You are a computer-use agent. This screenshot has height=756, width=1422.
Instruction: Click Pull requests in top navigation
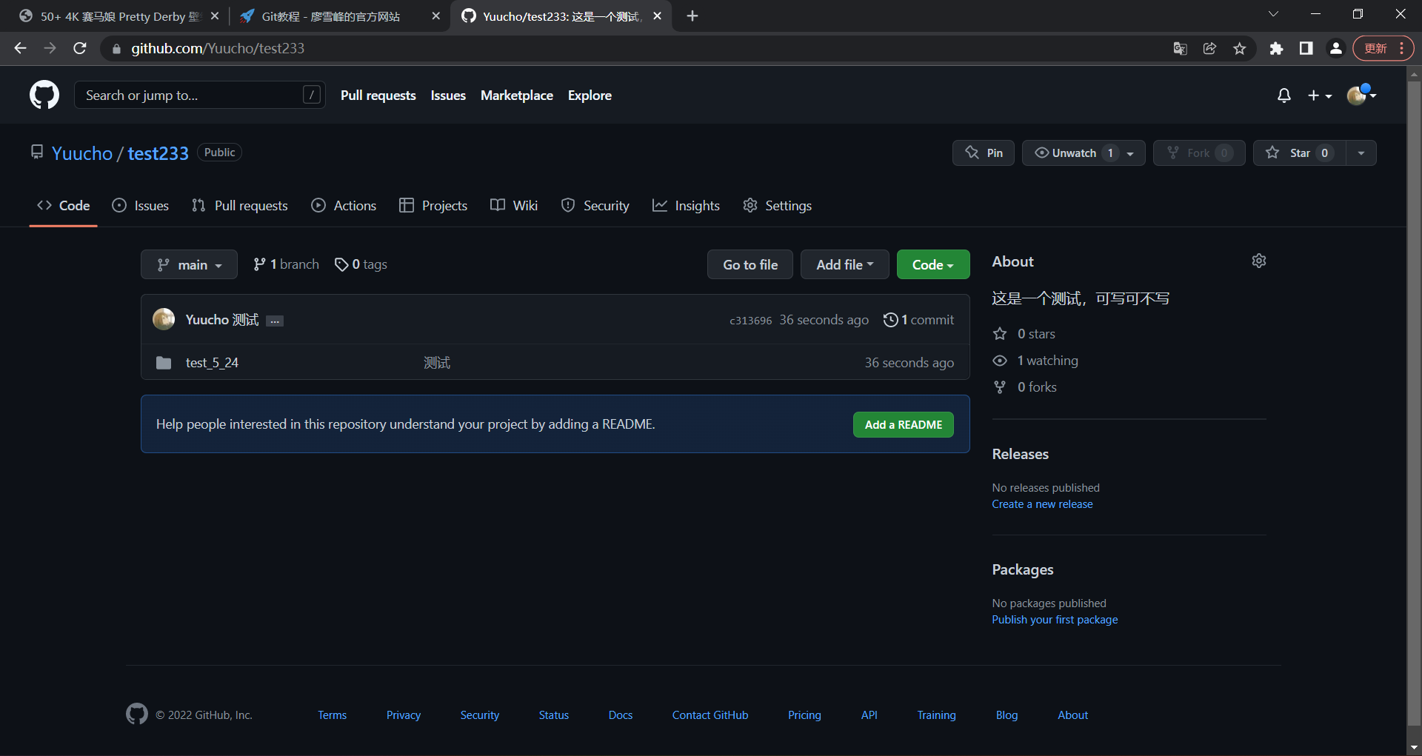378,96
